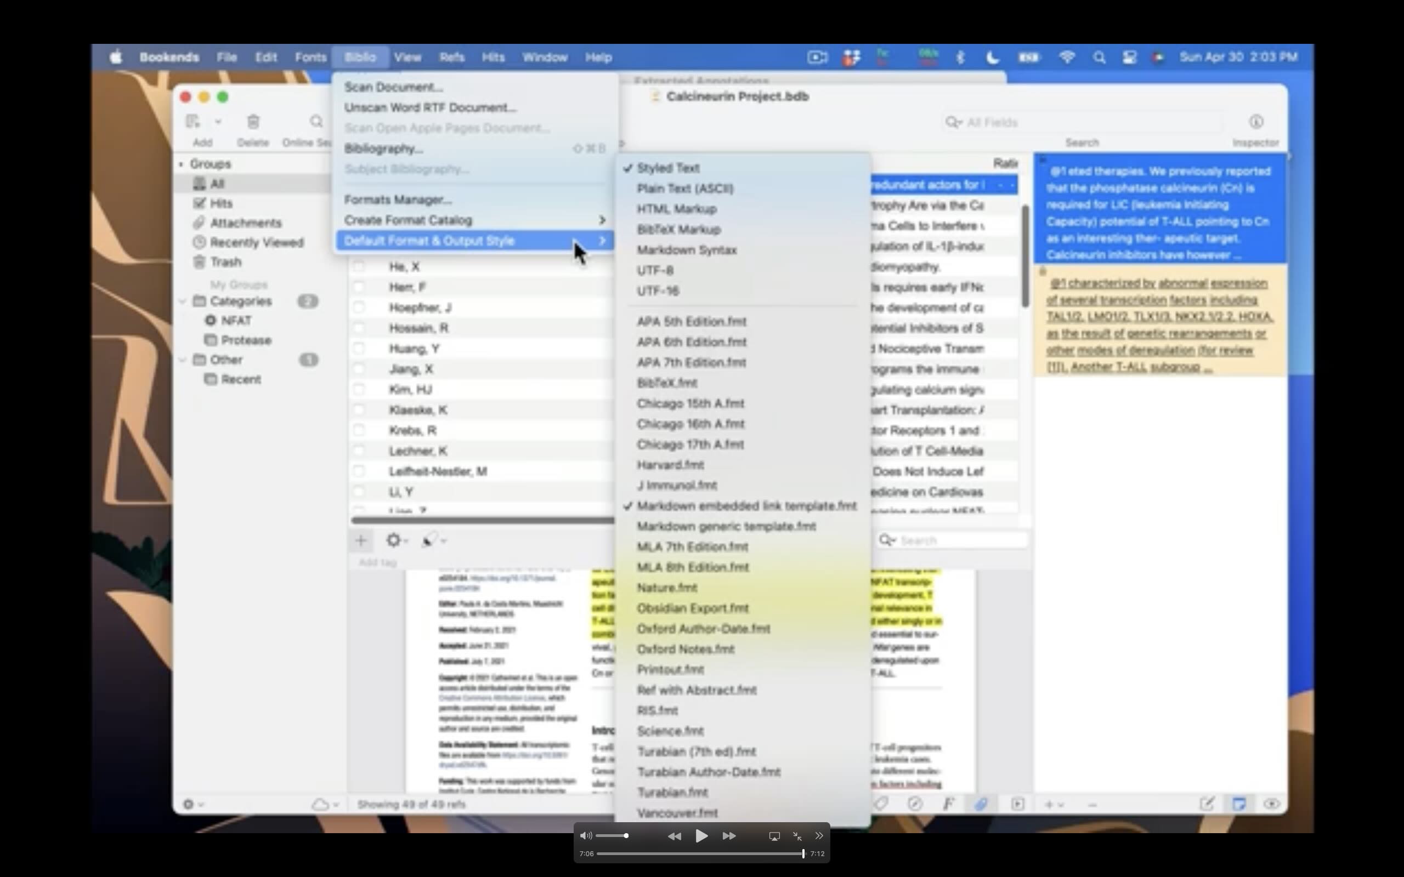
Task: Collapse the Categories folder chevron
Action: (x=183, y=301)
